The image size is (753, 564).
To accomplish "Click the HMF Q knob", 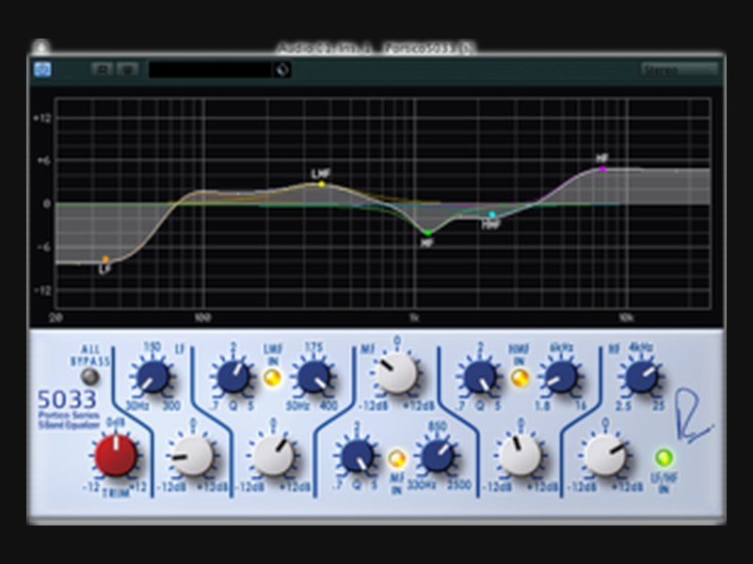I will coord(480,377).
